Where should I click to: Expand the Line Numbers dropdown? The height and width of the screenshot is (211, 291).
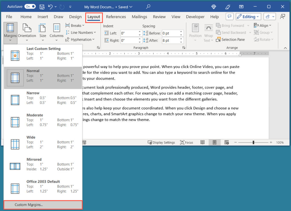click(x=81, y=33)
